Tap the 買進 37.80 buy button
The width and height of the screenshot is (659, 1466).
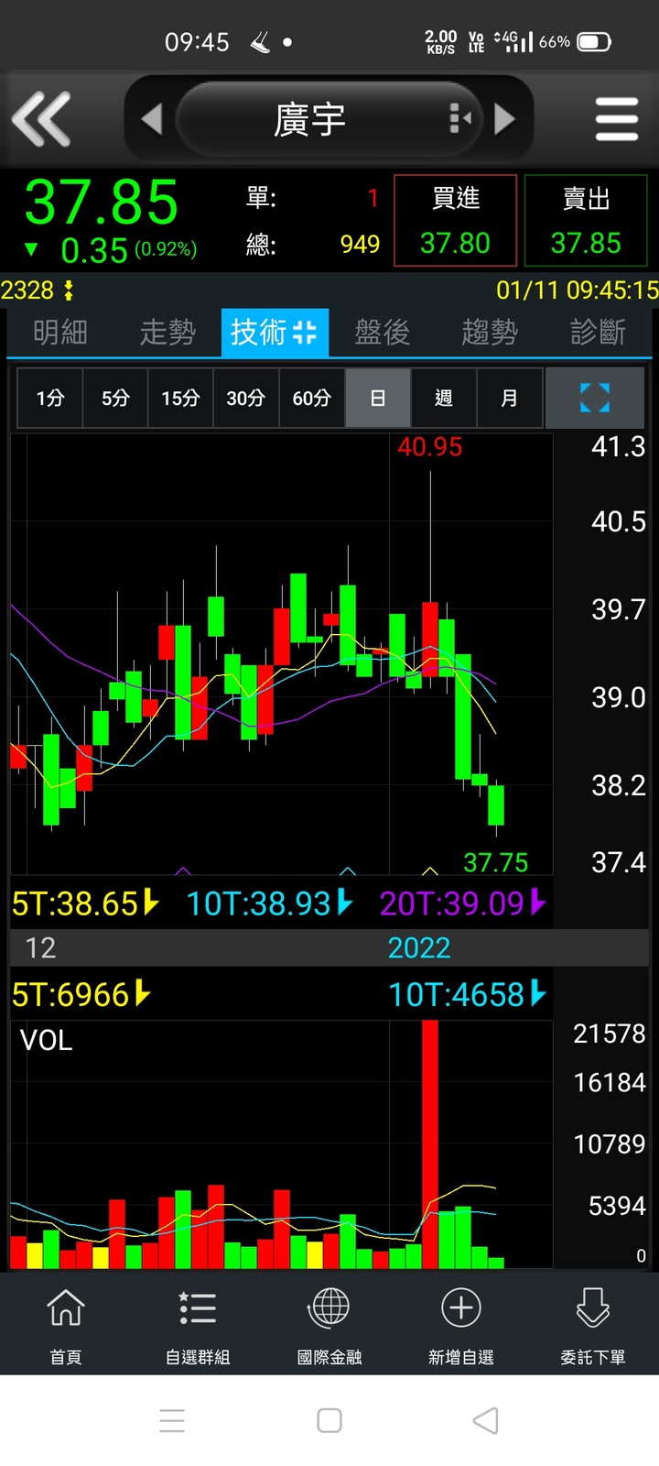coord(455,221)
